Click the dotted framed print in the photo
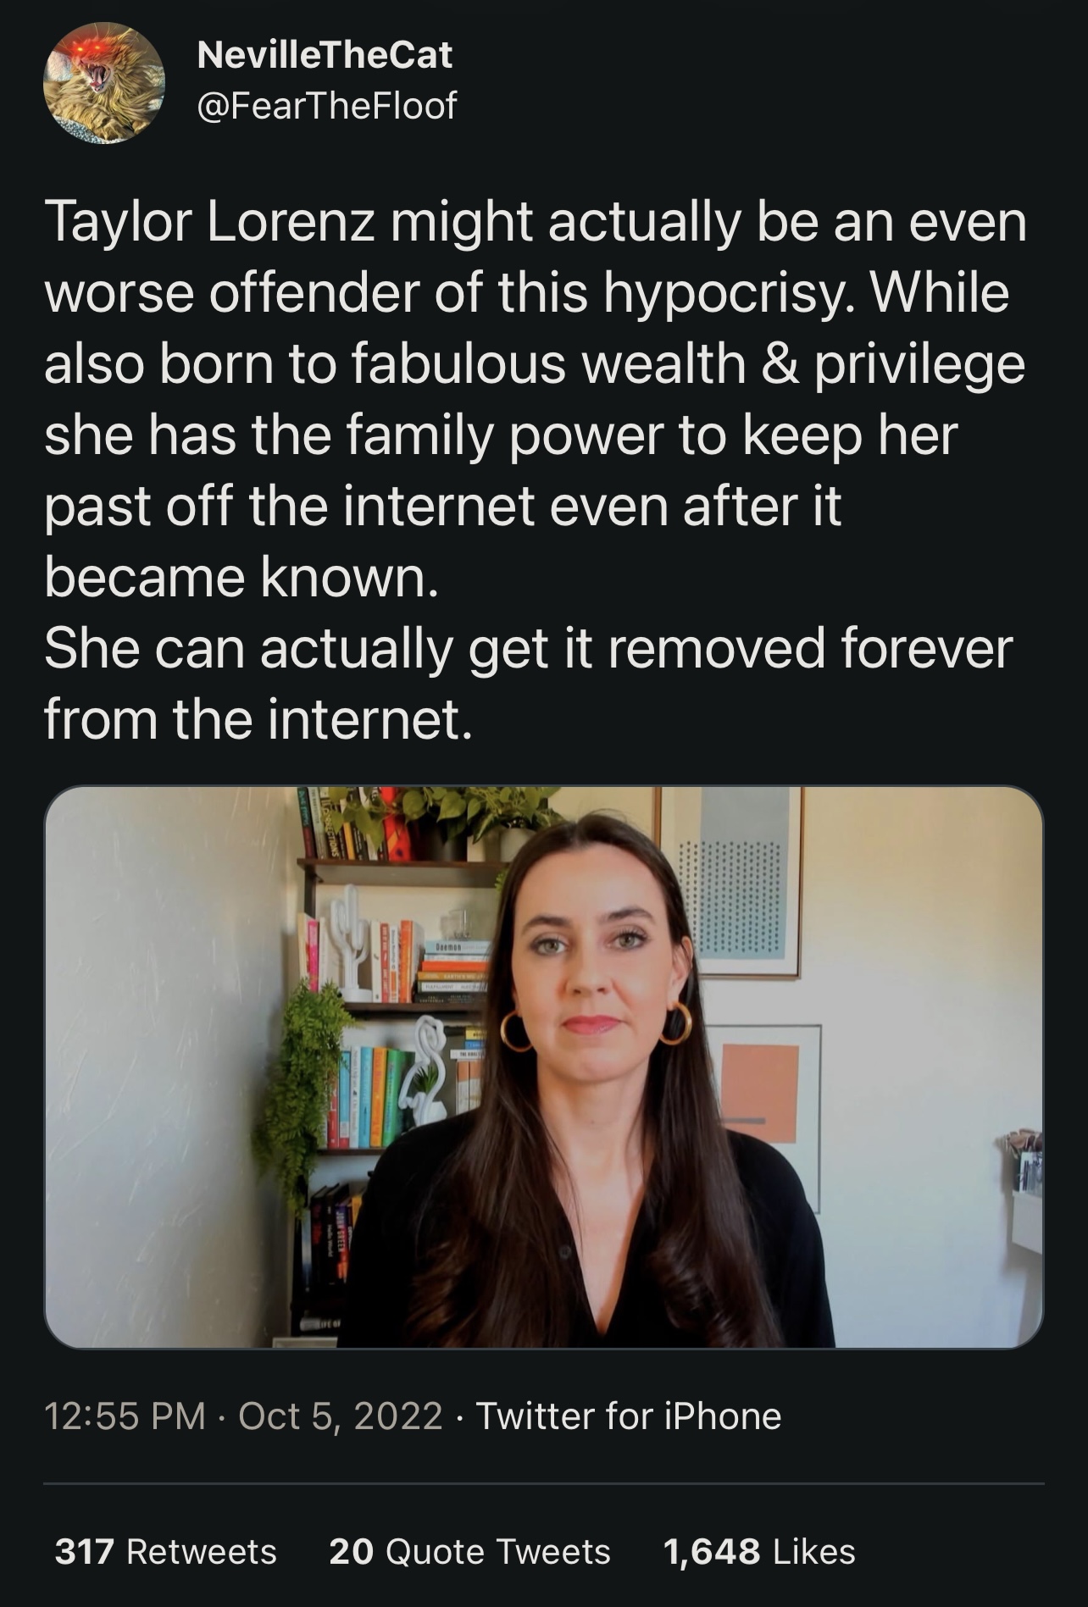 click(x=730, y=881)
